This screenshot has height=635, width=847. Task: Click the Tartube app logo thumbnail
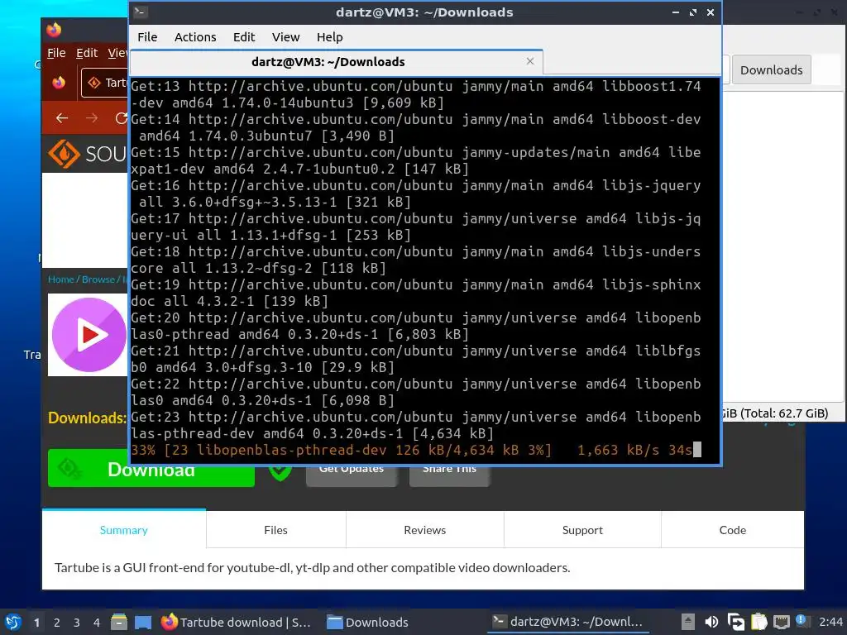[88, 335]
